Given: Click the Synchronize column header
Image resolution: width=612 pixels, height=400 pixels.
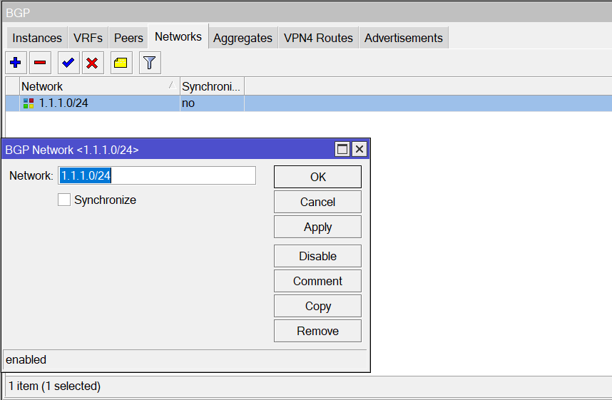Looking at the screenshot, I should [212, 86].
